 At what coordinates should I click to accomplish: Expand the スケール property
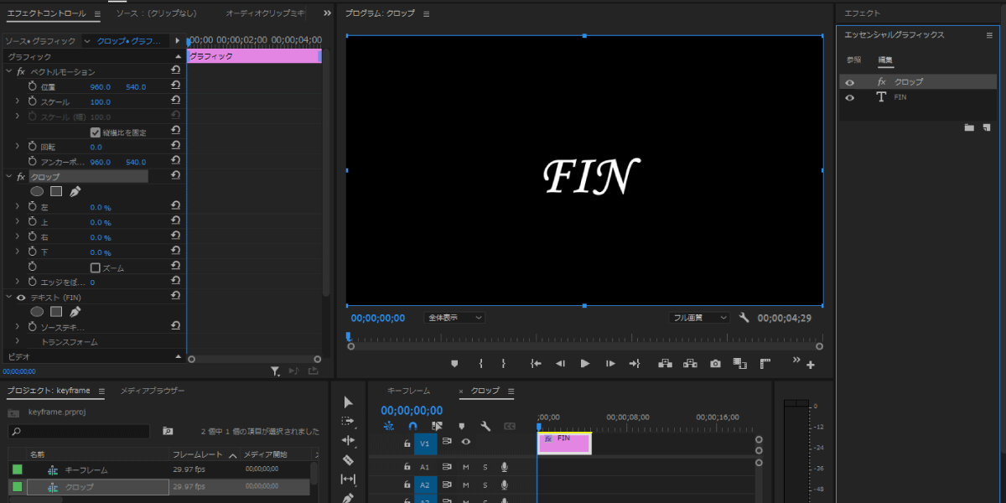coord(18,101)
